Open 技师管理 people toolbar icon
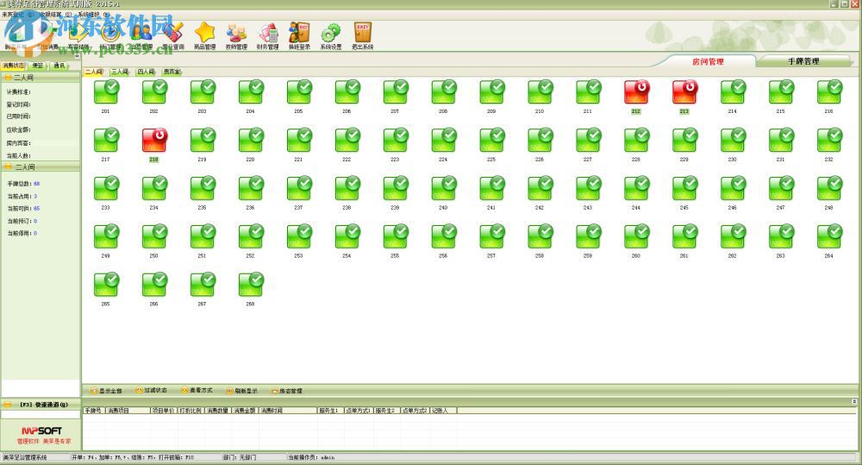 tap(236, 35)
